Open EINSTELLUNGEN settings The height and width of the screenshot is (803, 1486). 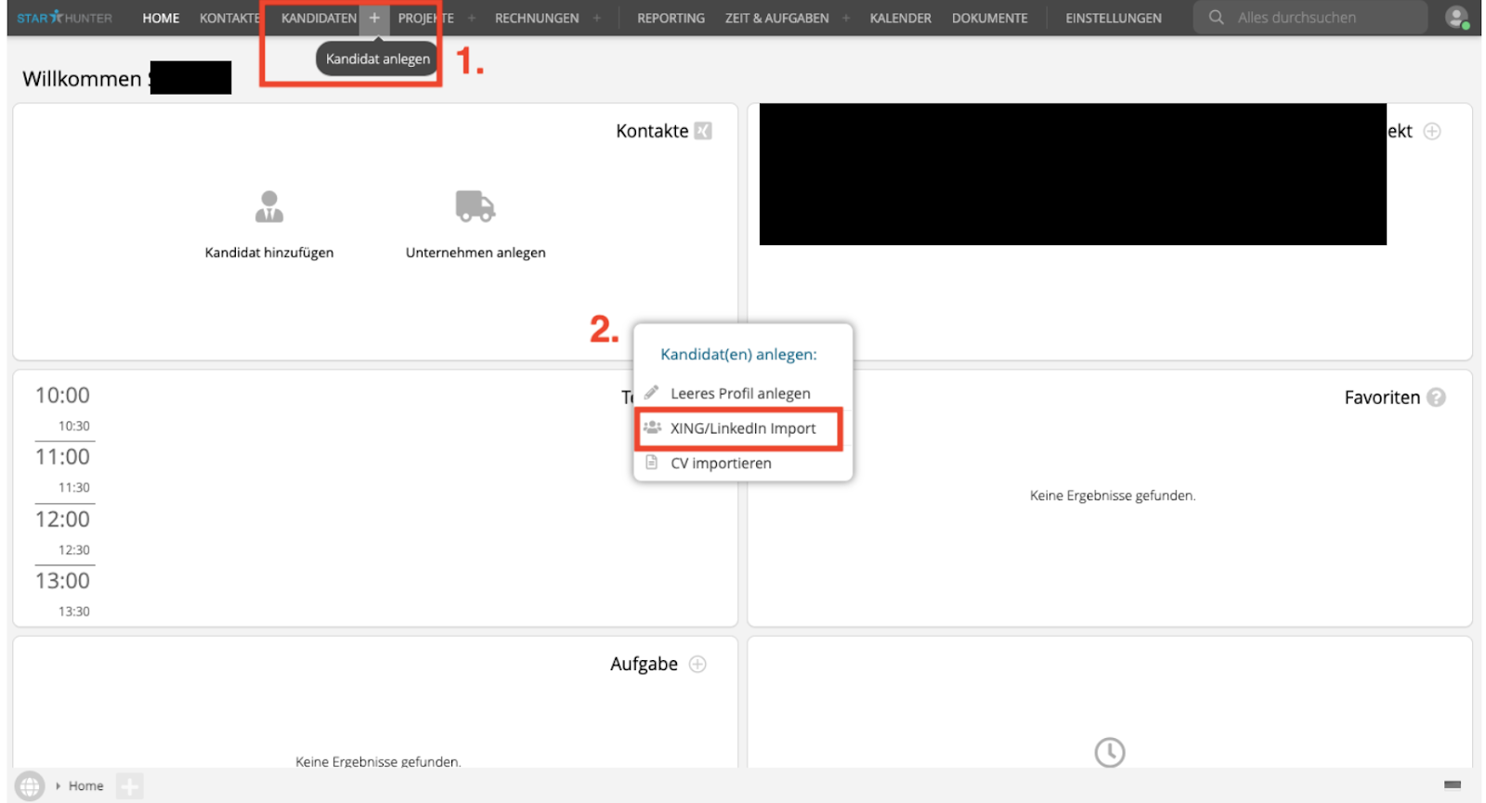point(1113,18)
